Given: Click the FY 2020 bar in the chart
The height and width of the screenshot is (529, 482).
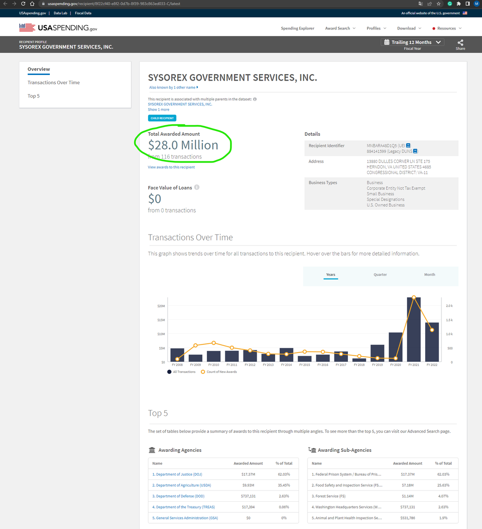Looking at the screenshot, I should tap(396, 347).
